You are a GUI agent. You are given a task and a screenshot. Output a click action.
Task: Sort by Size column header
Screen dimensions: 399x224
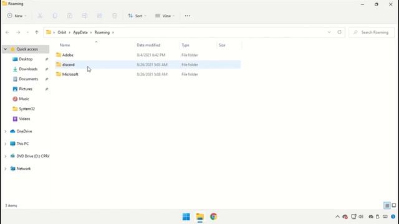(222, 45)
